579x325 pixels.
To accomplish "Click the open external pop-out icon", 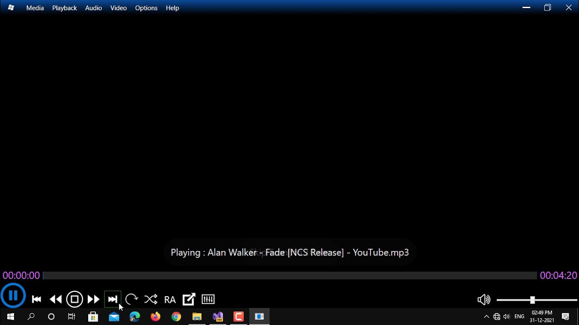I will click(x=189, y=299).
